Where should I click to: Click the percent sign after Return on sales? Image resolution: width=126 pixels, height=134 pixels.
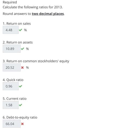[x=25, y=30]
